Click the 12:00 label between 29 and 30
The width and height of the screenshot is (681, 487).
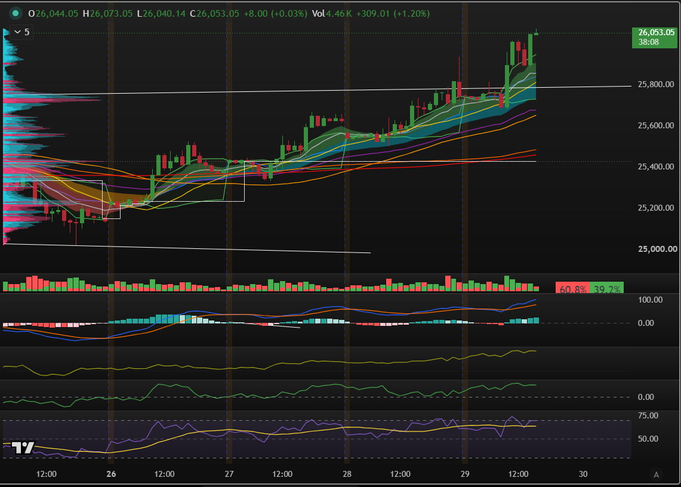tap(518, 474)
